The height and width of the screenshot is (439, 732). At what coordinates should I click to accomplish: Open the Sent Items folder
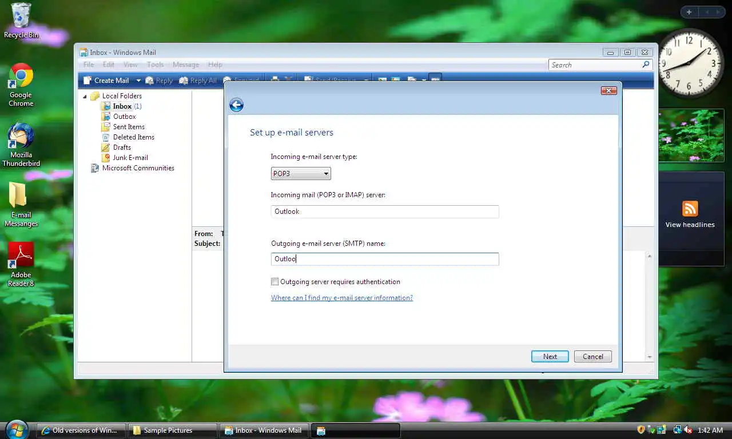123,127
